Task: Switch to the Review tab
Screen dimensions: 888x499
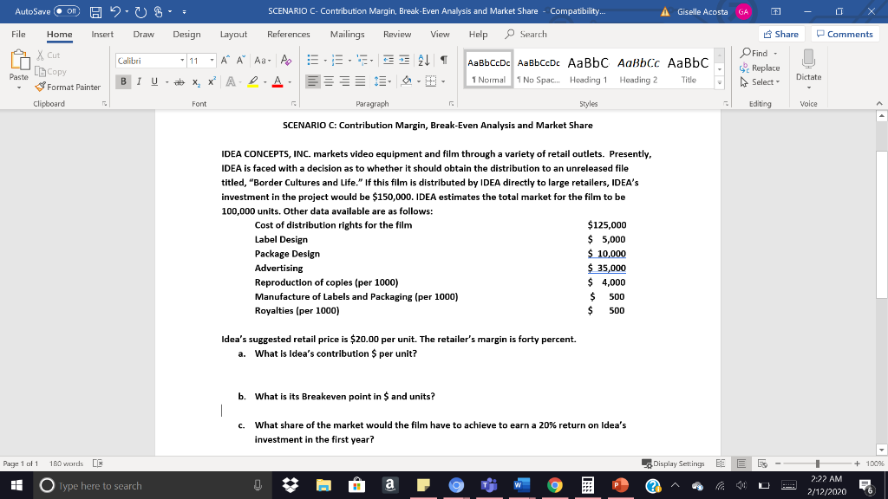Action: pos(397,35)
